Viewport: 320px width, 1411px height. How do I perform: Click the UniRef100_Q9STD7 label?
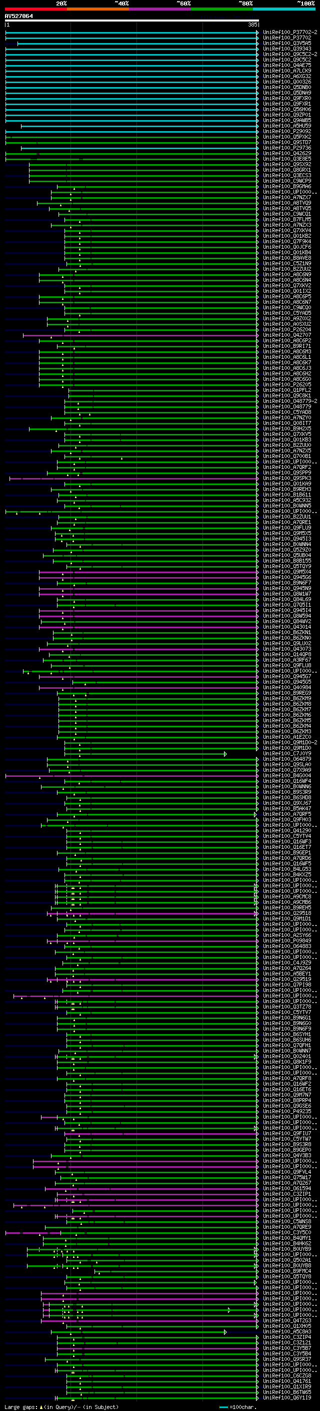pos(287,143)
